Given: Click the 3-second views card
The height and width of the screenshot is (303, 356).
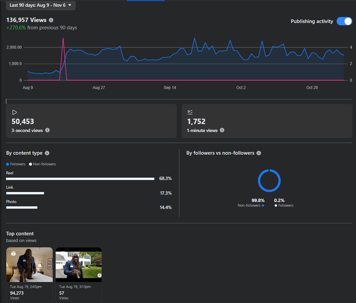Looking at the screenshot, I should point(91,121).
